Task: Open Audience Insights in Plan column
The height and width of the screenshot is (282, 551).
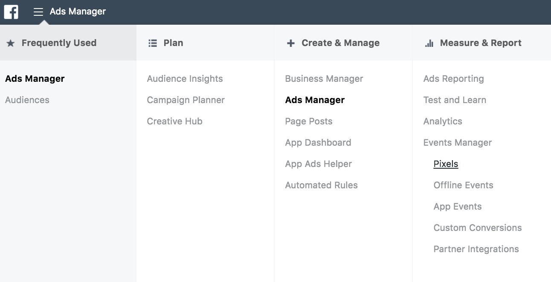Action: click(185, 79)
